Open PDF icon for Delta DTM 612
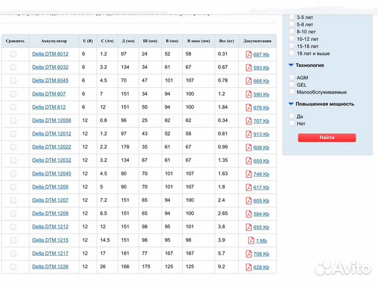Screen dimensions: 378x283 (x=249, y=107)
